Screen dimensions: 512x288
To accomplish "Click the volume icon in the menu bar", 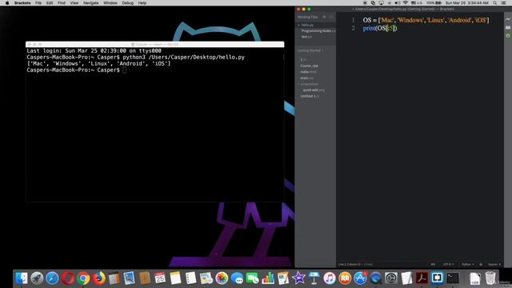I will [x=397, y=3].
